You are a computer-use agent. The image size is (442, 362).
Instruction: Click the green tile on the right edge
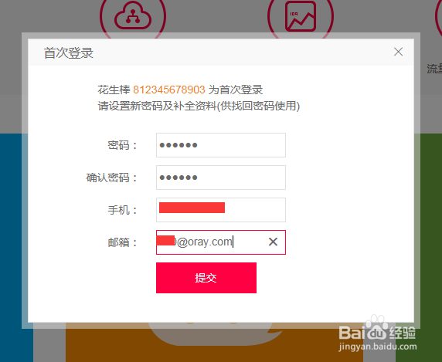tap(428, 248)
